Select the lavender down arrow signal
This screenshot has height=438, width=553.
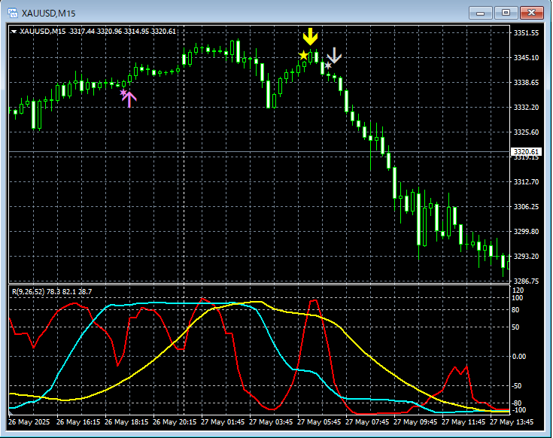(334, 55)
